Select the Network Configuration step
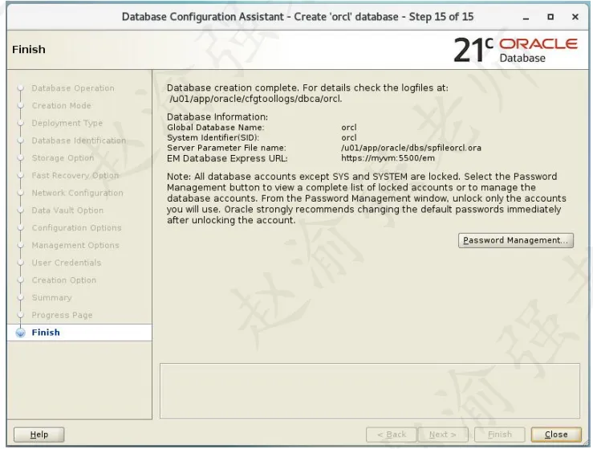Screen dimensions: 593x449 [78, 193]
